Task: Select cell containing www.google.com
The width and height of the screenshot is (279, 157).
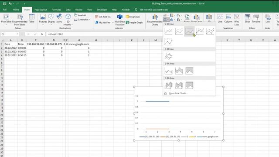Action: click(79, 44)
